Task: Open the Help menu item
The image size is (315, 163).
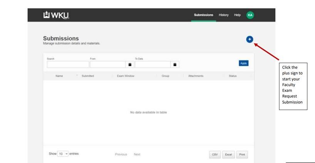Action: (237, 15)
